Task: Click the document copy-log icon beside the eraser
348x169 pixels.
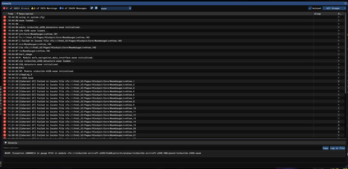Action: 96,8
